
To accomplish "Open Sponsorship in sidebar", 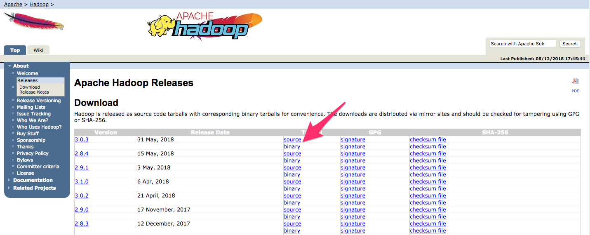I will [x=31, y=140].
